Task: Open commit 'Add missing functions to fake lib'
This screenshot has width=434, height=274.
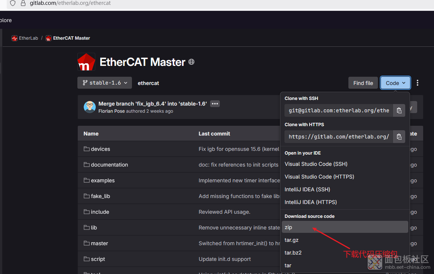Action: tap(239, 196)
